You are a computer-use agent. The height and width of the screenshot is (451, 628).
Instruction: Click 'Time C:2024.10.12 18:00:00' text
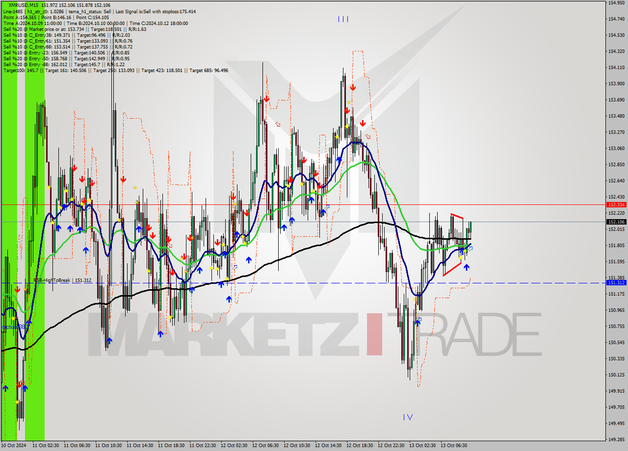point(157,23)
